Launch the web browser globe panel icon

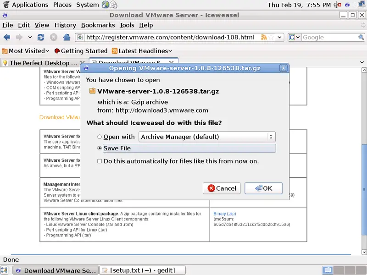click(106, 5)
